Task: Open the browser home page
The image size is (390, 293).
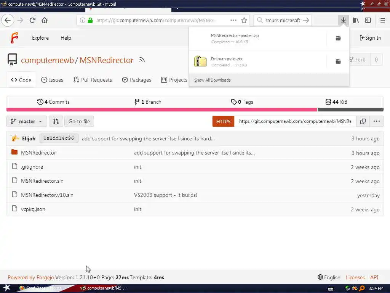Action: point(45,20)
